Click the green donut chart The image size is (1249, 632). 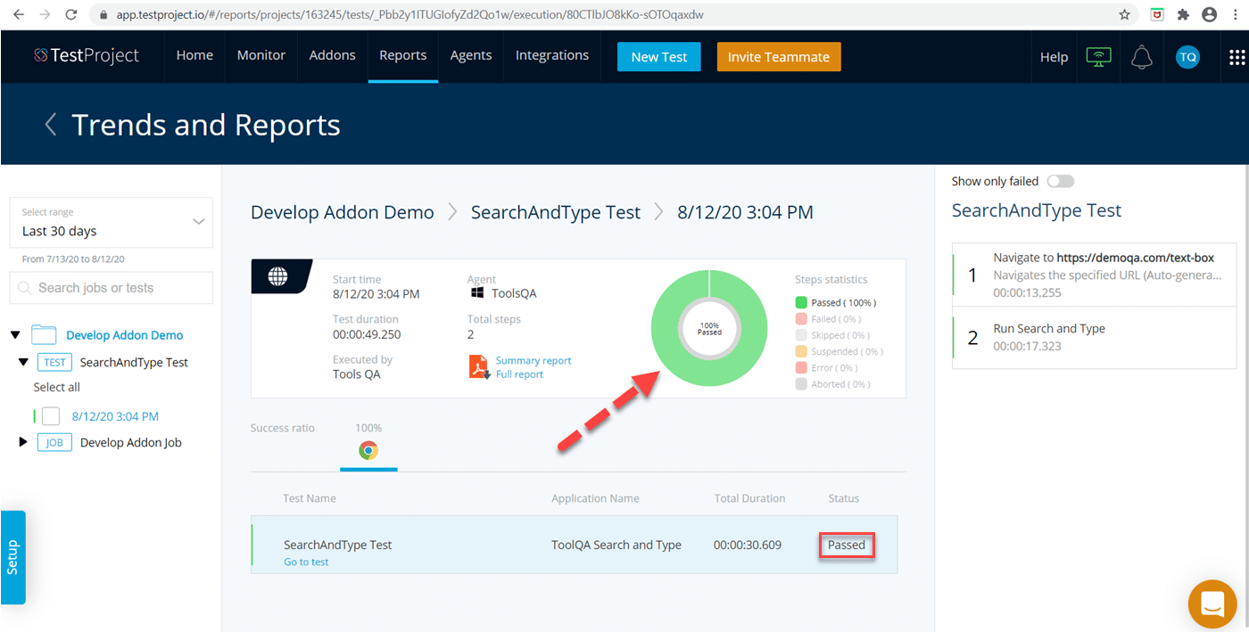(x=708, y=328)
